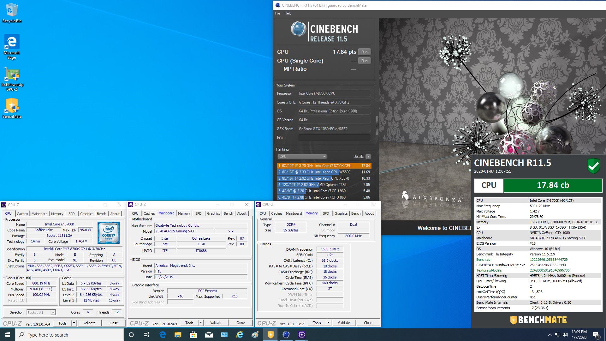Screen dimensions: 606x341
Task: Click Validate in Mainboard CPU-Z window
Action: pos(216,323)
